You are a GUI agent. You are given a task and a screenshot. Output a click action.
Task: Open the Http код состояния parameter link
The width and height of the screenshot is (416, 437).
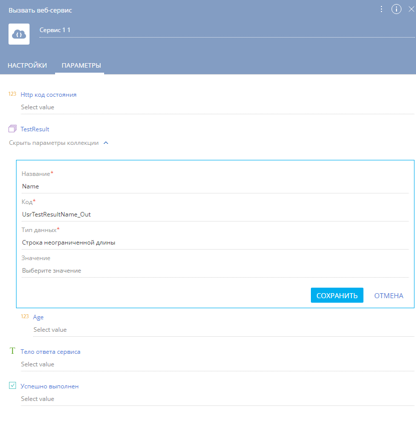pos(49,95)
